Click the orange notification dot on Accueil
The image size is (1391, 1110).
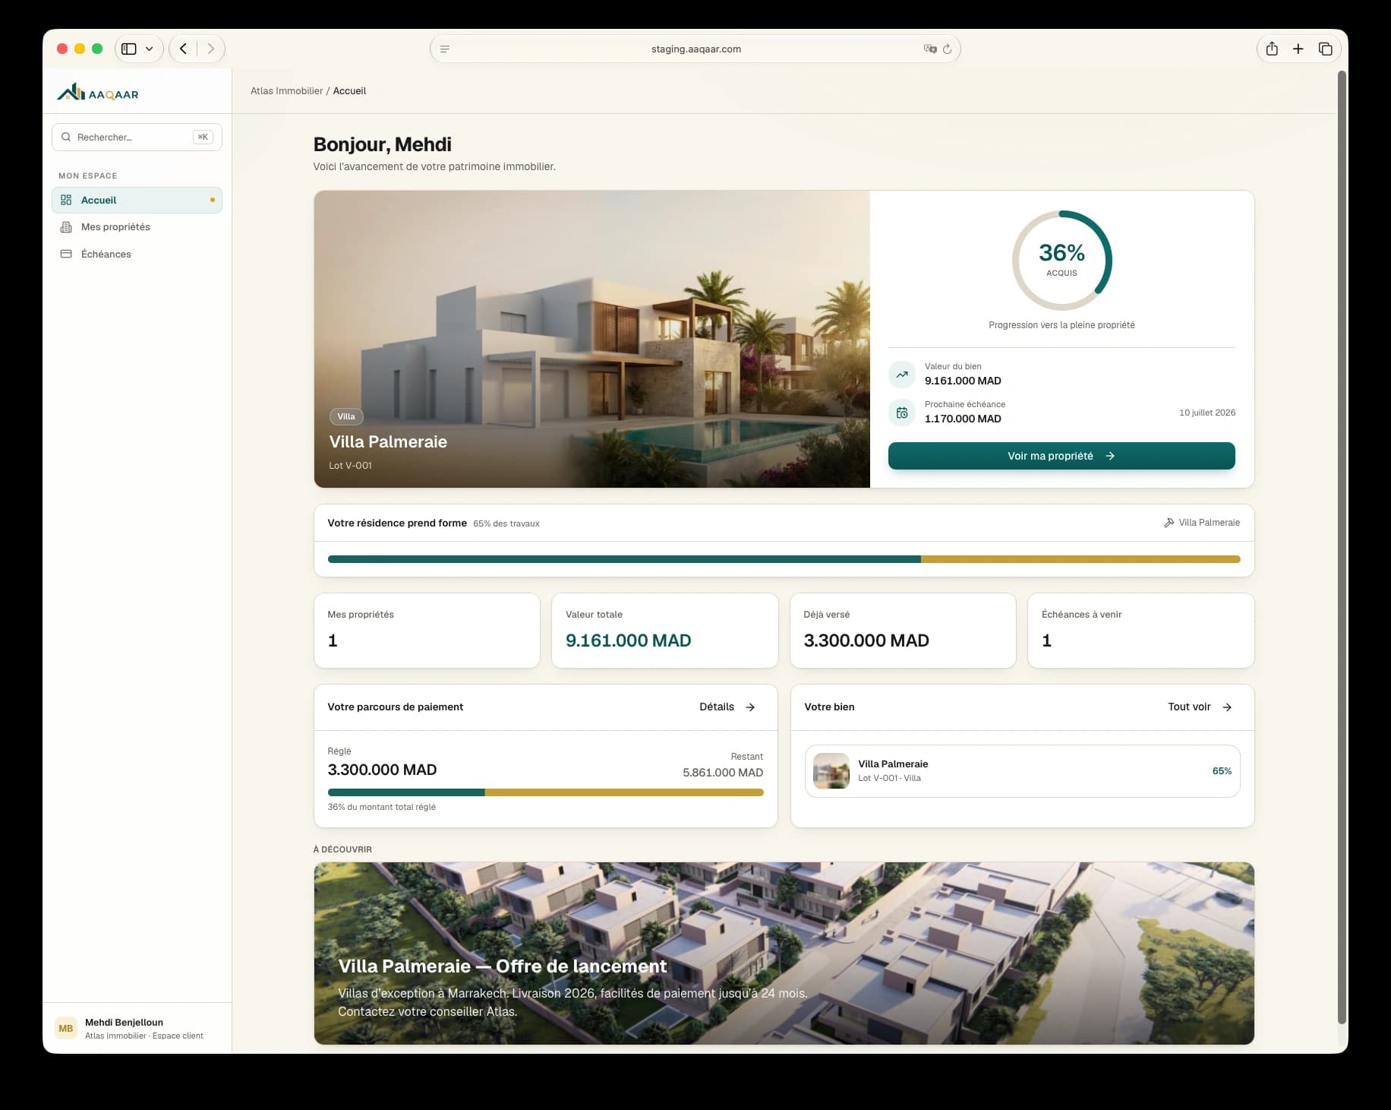[212, 200]
